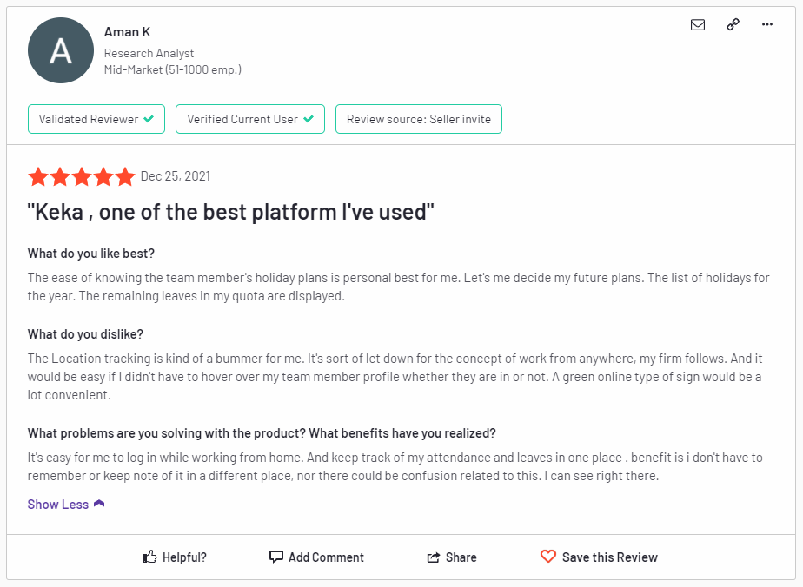Screen dimensions: 803x587
Task: Open the three-dot more options menu
Action: pos(766,24)
